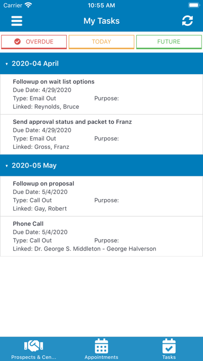Collapse the 2020-04 April section
This screenshot has width=203, height=361.
(102, 64)
